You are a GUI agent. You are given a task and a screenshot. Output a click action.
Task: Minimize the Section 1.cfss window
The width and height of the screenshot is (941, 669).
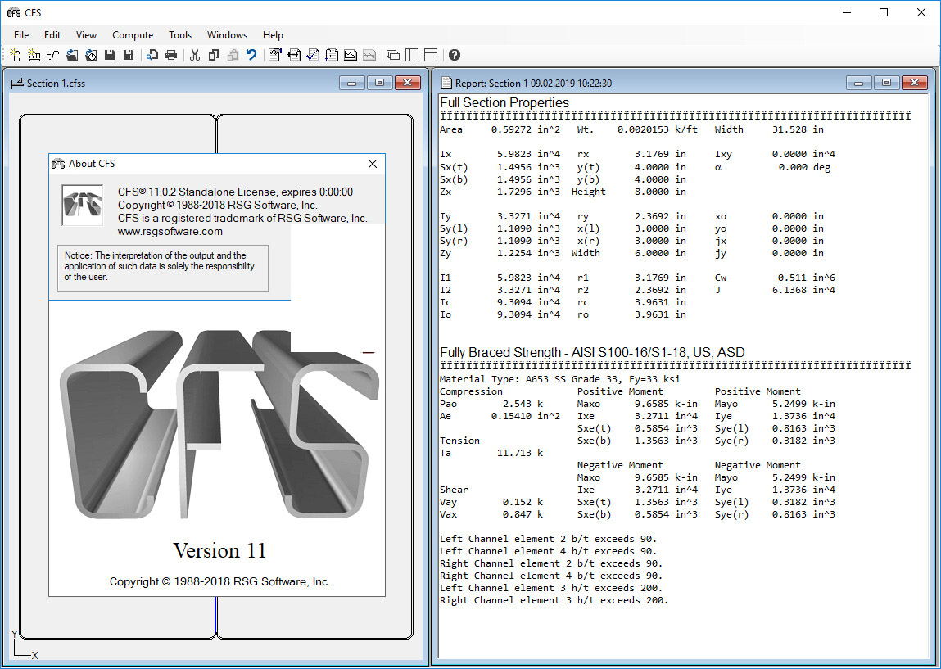(x=352, y=83)
